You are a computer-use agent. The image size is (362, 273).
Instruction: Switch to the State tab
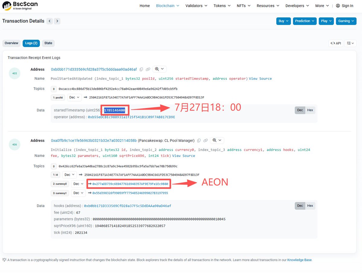point(48,43)
